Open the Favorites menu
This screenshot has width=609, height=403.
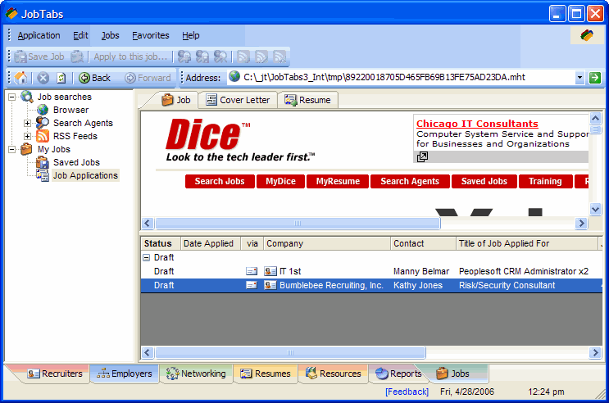(x=150, y=35)
